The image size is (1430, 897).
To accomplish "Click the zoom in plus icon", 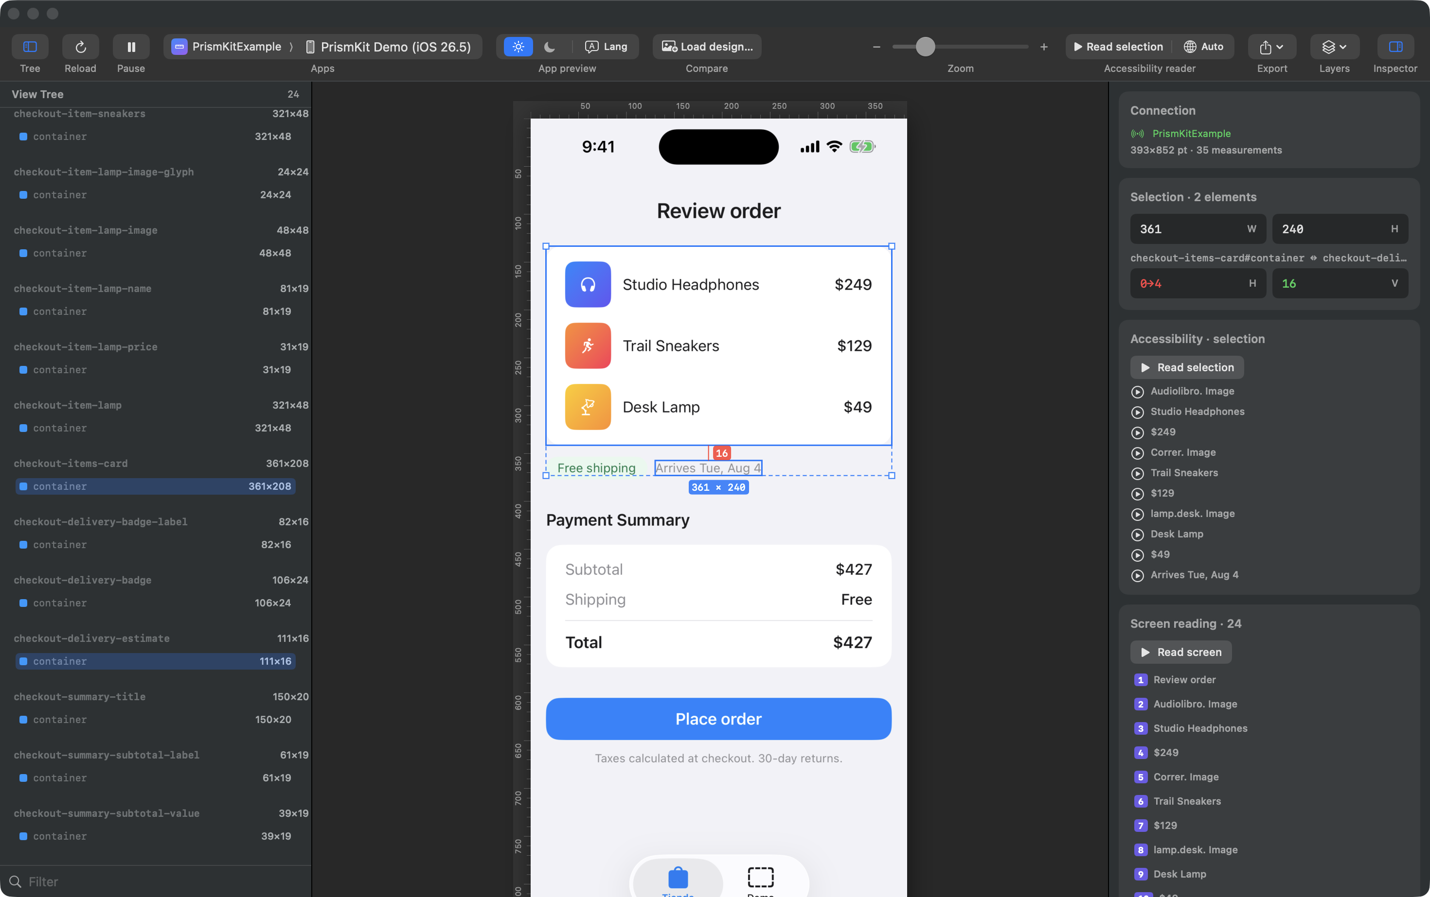I will [x=1044, y=46].
